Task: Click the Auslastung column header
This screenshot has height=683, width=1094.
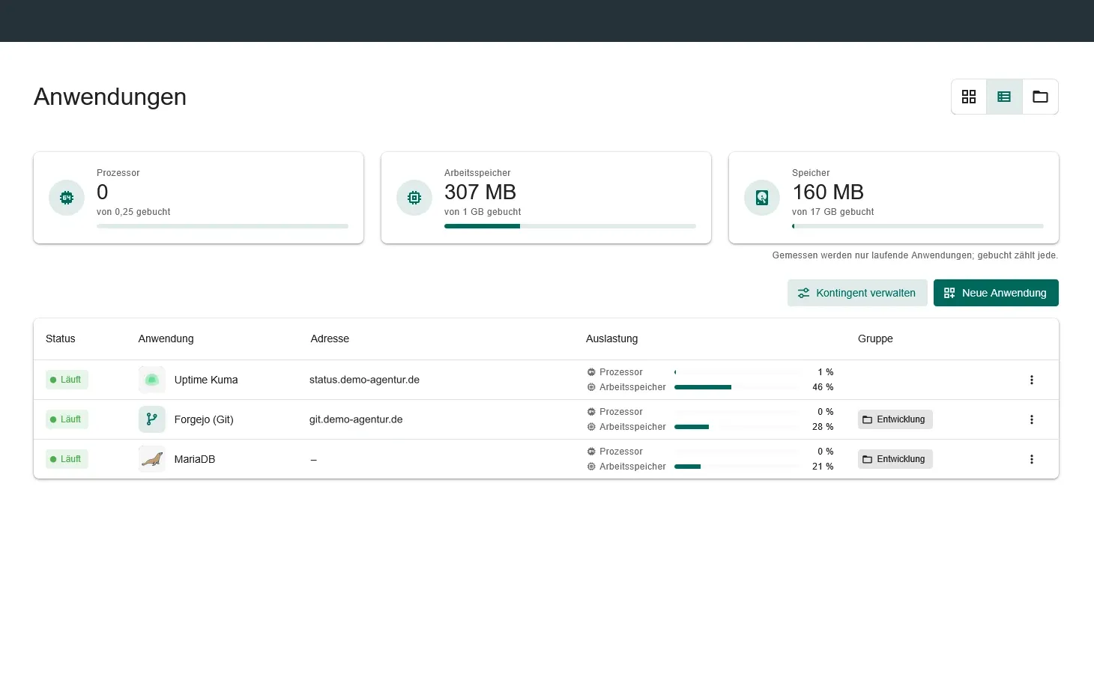Action: coord(612,339)
